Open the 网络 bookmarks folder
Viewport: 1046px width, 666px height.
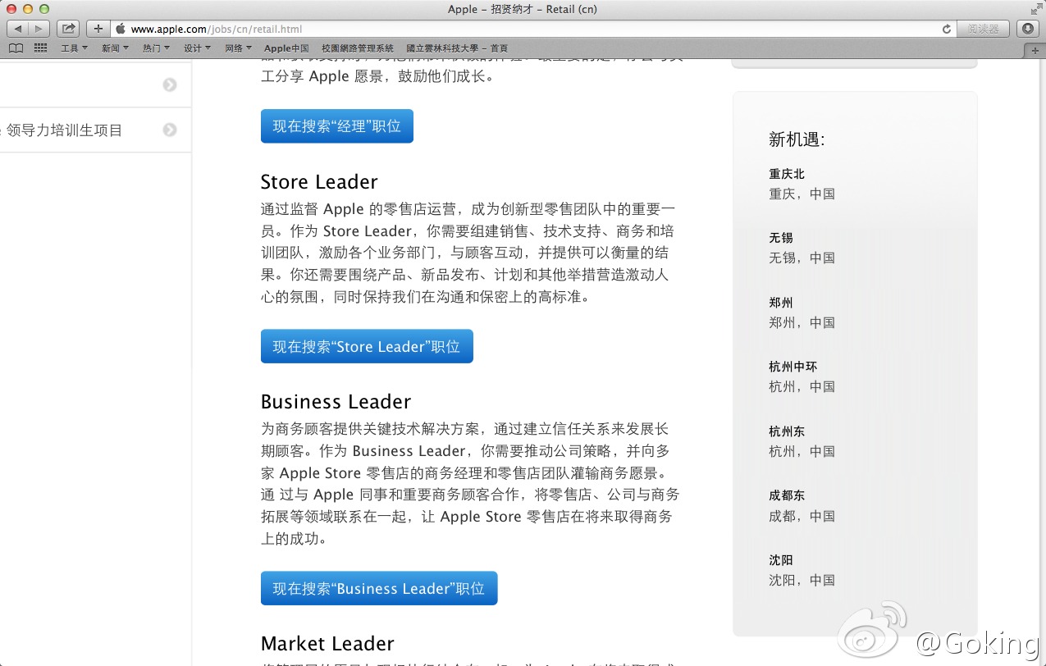pos(239,48)
